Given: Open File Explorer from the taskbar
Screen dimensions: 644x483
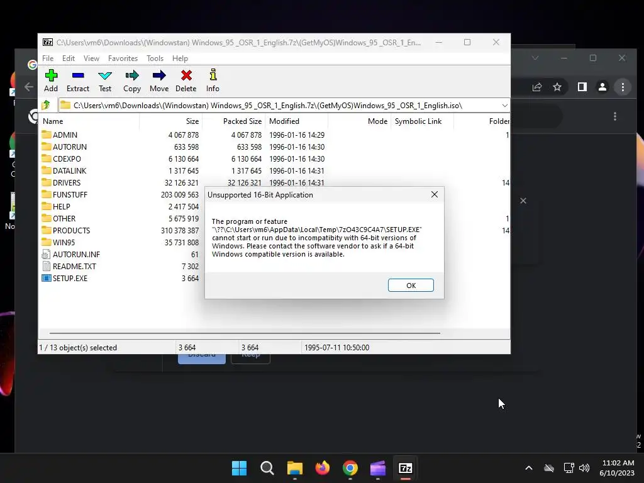Looking at the screenshot, I should click(294, 468).
